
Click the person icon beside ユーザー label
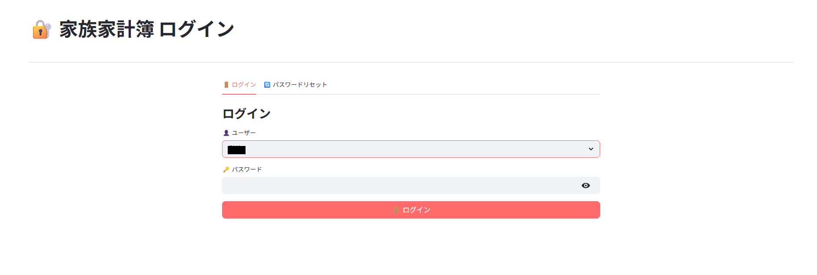tap(226, 133)
